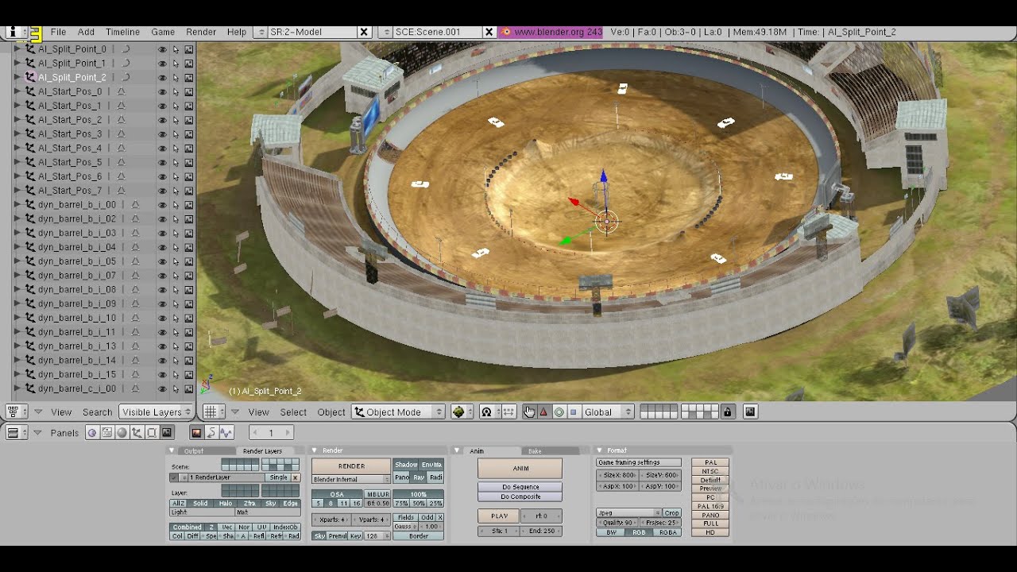Toggle renderability icon of AI_Split_Point_1
Viewport: 1017px width, 572px height.
[x=189, y=64]
